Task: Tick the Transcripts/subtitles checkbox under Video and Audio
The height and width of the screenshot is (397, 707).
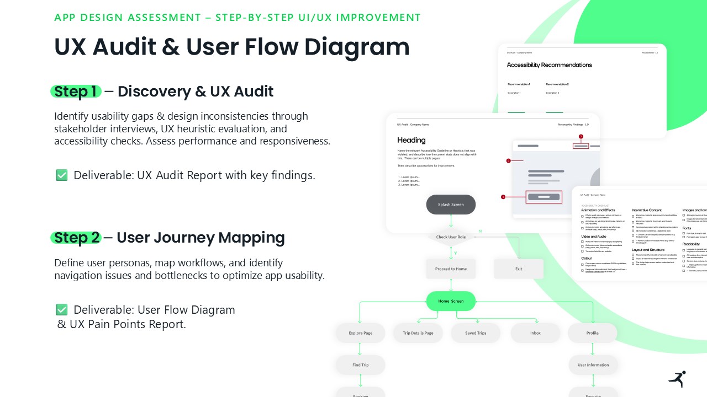Action: (x=582, y=251)
